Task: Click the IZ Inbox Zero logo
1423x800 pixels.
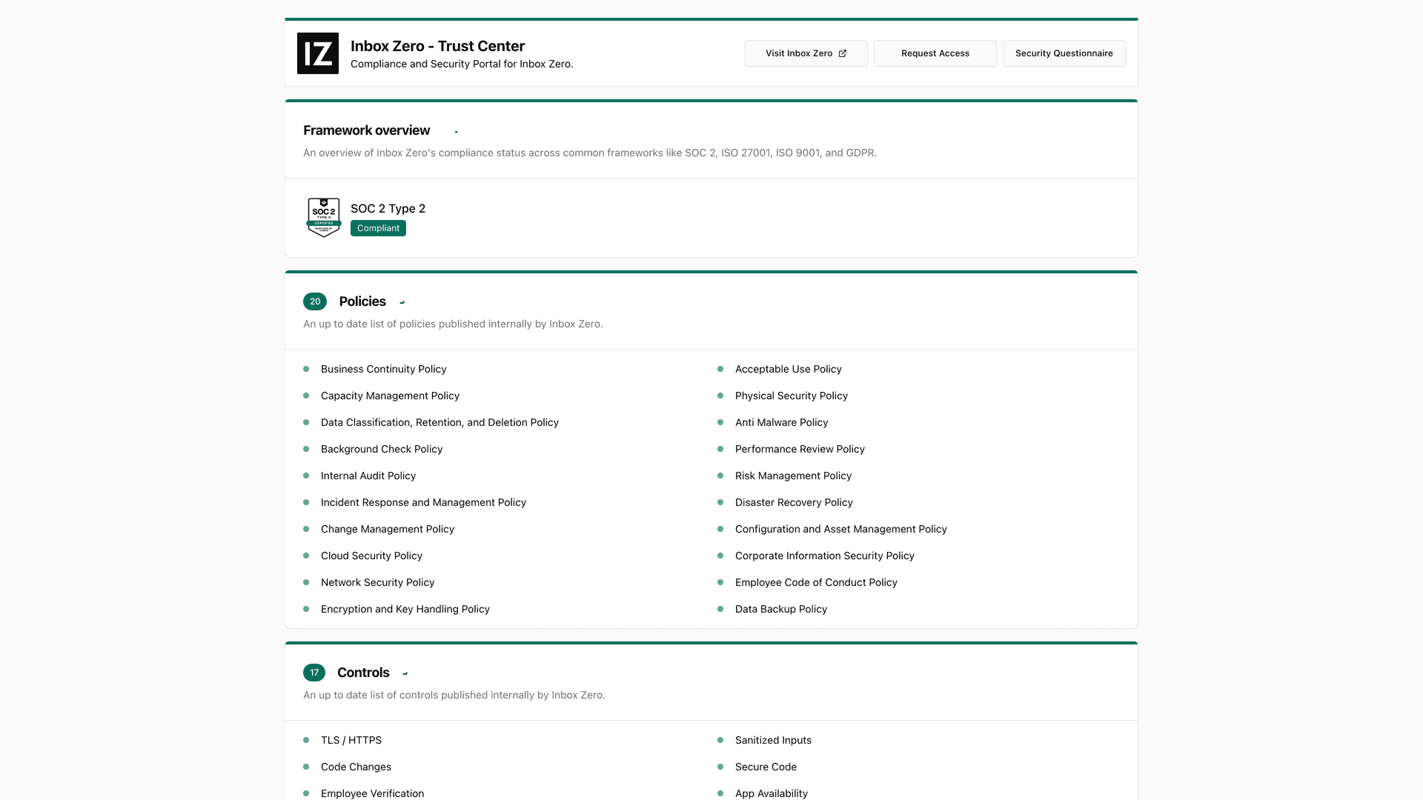Action: pos(317,53)
